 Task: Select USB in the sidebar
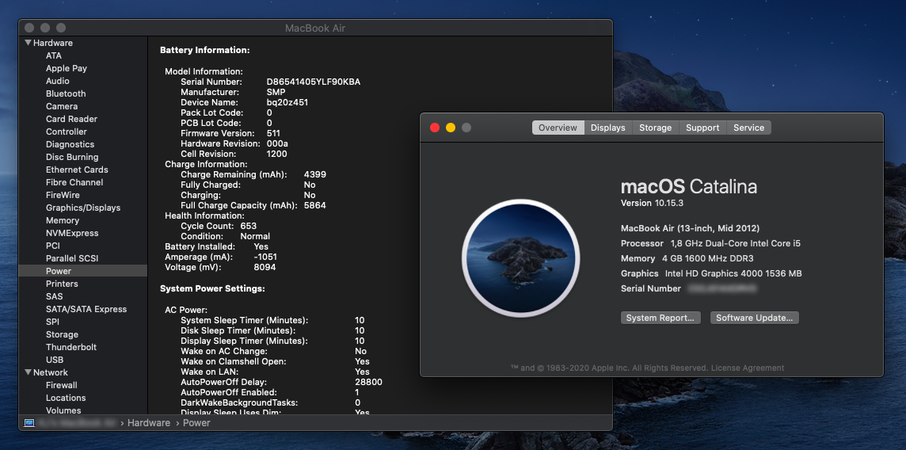(55, 360)
